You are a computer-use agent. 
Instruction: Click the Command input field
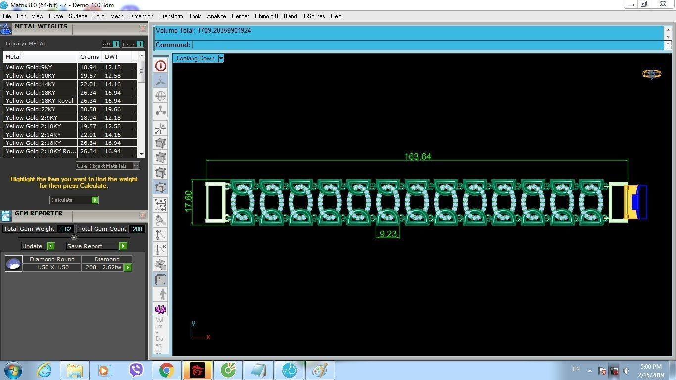(x=427, y=45)
